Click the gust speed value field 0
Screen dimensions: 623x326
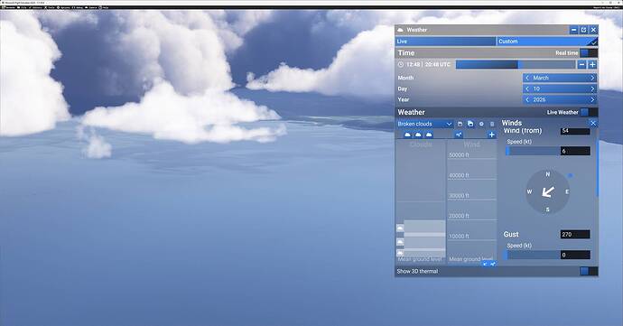click(575, 255)
